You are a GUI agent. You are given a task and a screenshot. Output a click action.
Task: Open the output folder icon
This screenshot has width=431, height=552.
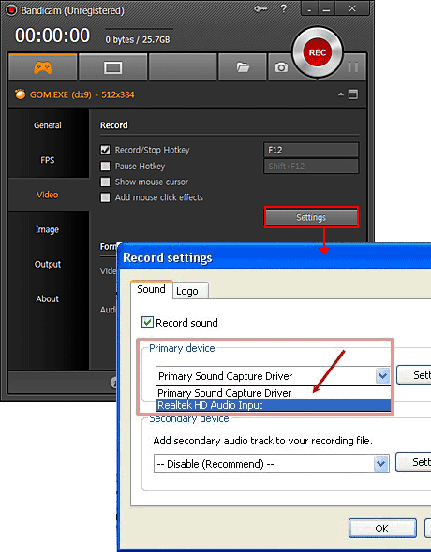point(243,67)
